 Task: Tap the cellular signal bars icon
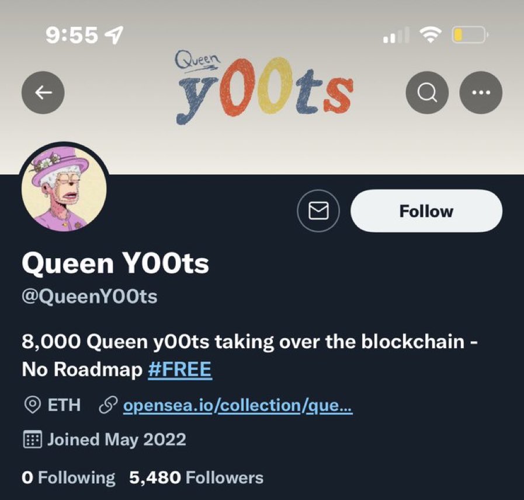(x=395, y=35)
